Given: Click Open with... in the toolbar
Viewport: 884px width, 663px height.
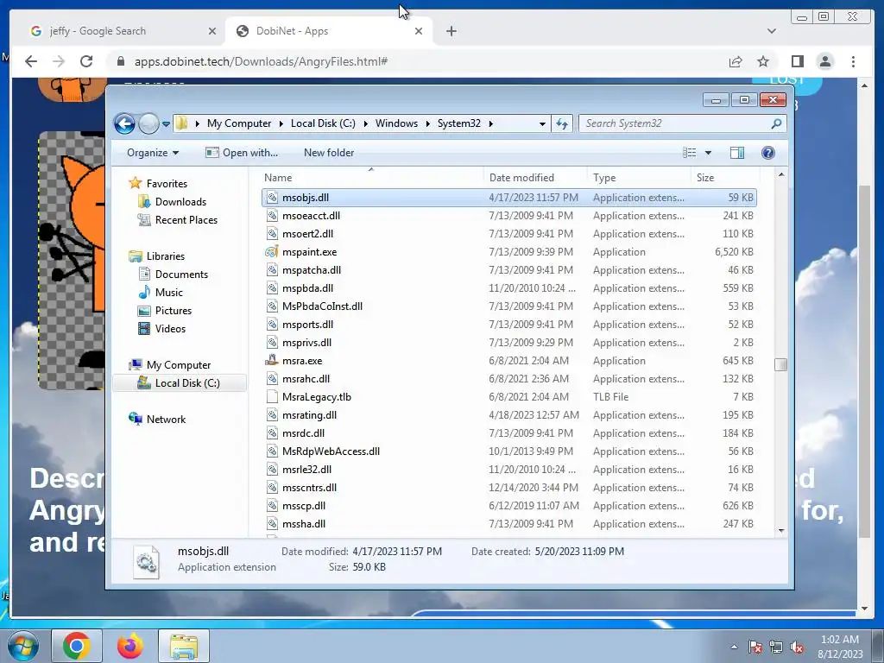Looking at the screenshot, I should [x=242, y=153].
